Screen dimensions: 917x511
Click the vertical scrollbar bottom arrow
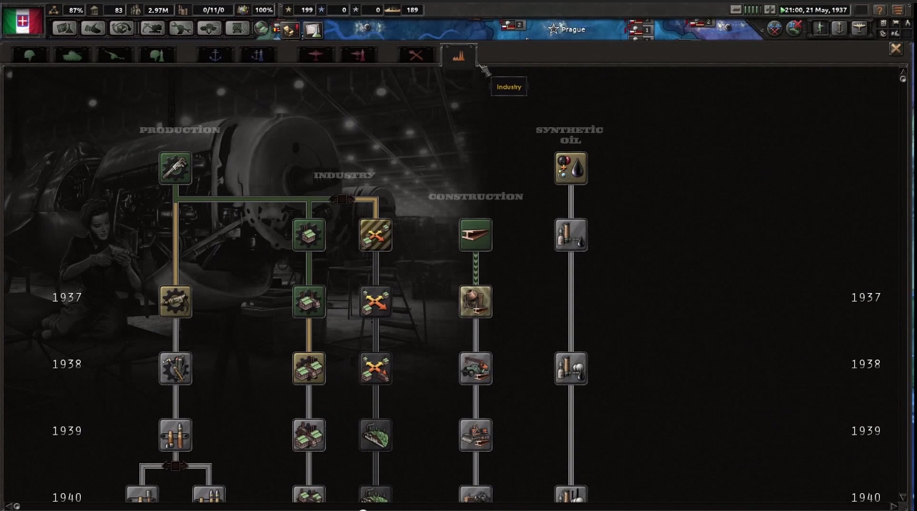click(x=903, y=497)
